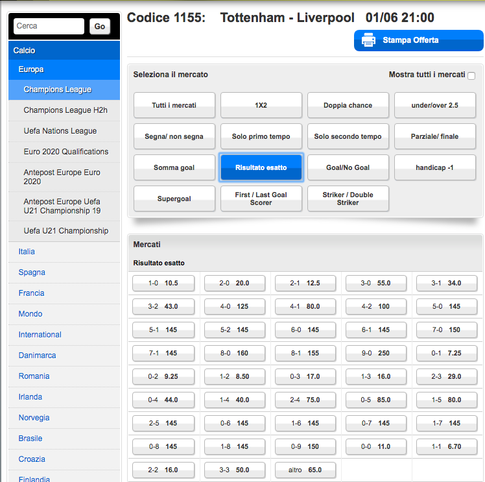Choose the altro 65.0 outcome
This screenshot has width=485, height=482.
(x=305, y=470)
